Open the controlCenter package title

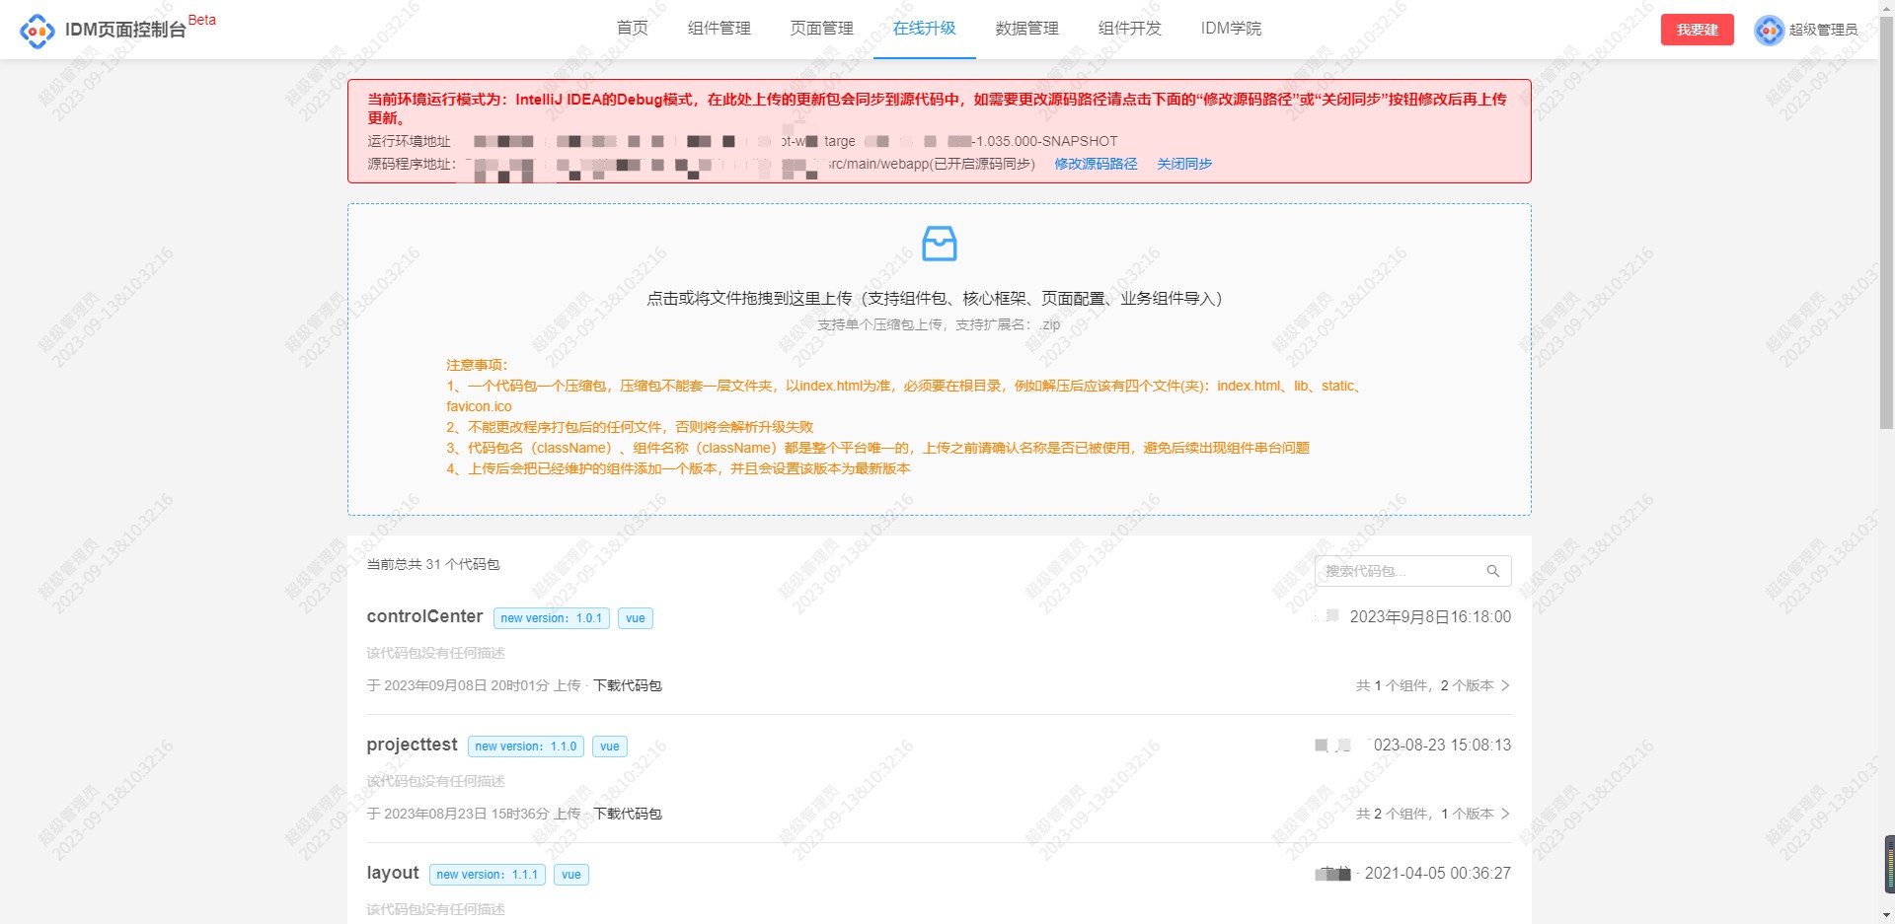pyautogui.click(x=424, y=616)
